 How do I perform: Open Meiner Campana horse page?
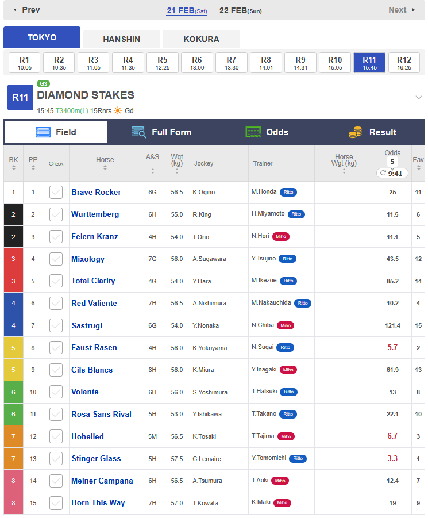(102, 481)
